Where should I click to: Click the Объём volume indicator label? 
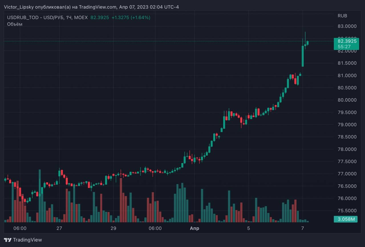pos(15,24)
